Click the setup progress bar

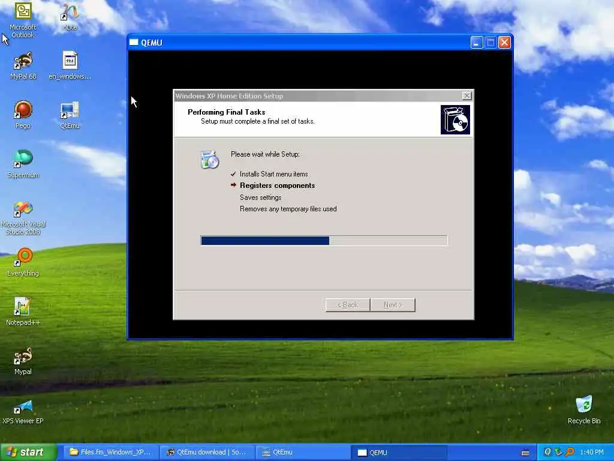[x=324, y=241]
